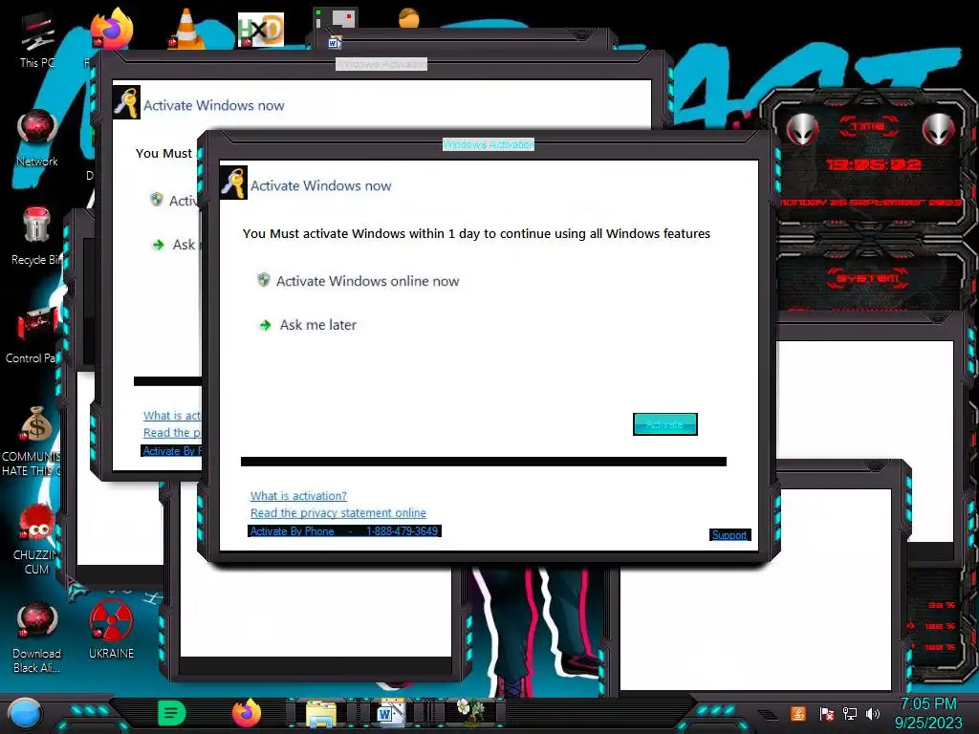Image resolution: width=979 pixels, height=734 pixels.
Task: Open Download Black Ali... desktop icon
Action: [x=37, y=637]
